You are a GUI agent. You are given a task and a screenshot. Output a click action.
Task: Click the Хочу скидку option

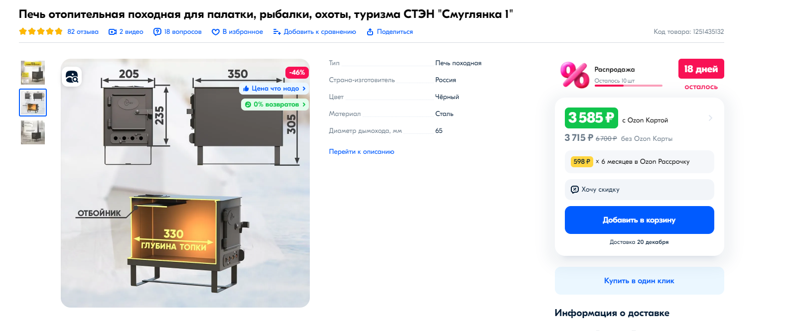(x=639, y=190)
